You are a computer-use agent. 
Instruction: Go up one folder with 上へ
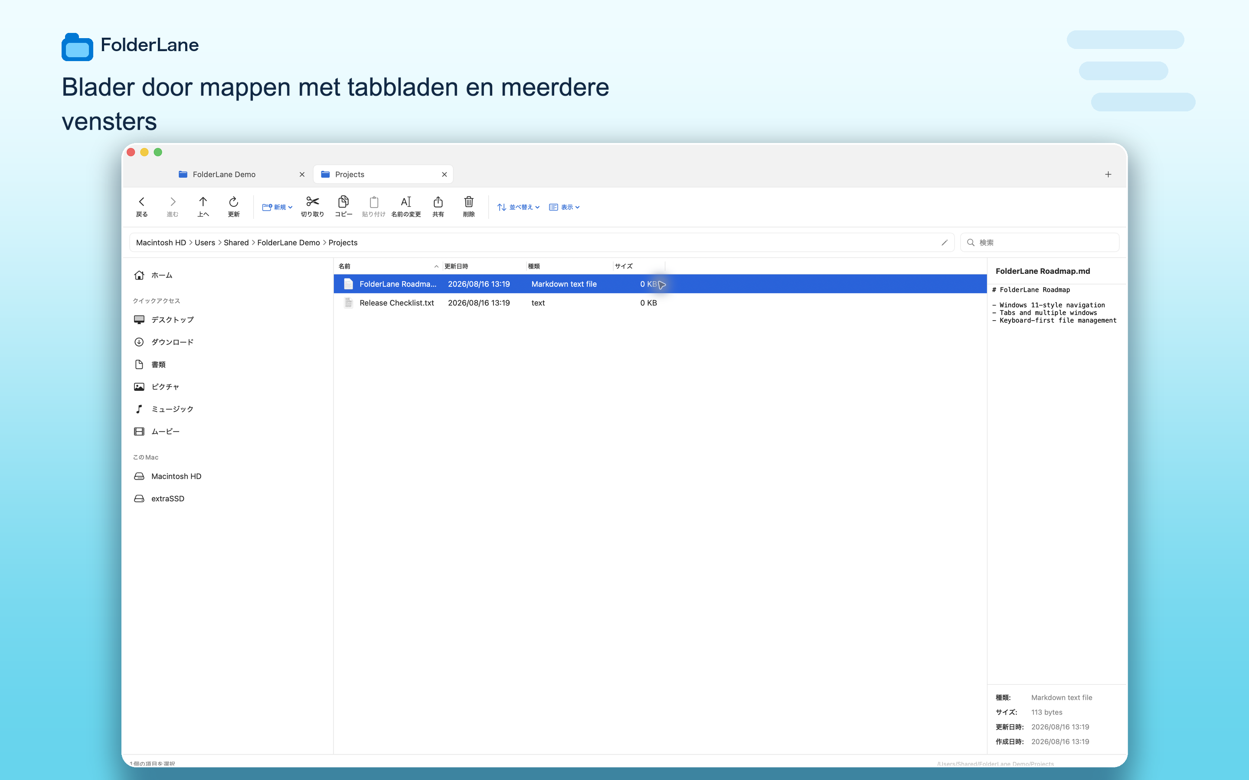point(203,206)
